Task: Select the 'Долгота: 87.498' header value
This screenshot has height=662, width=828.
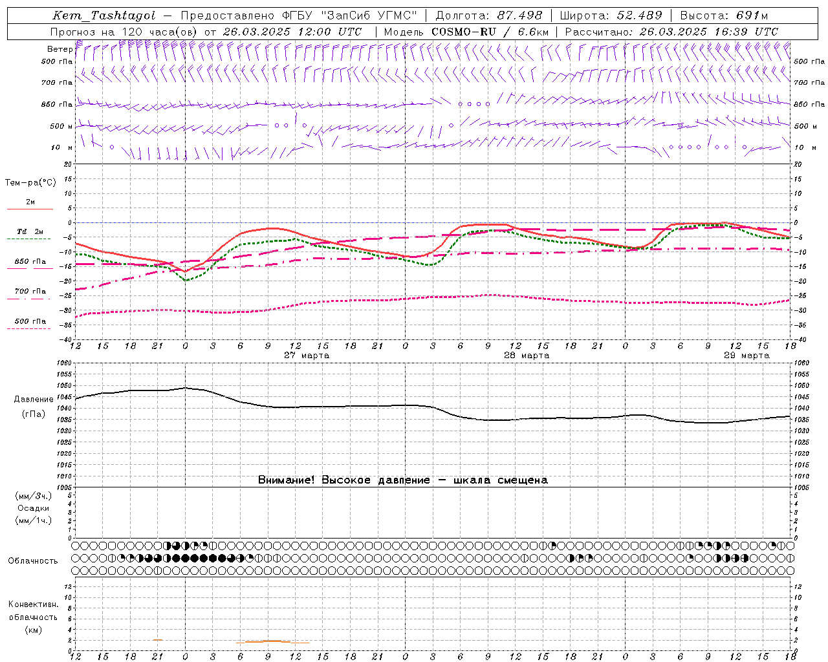Action: [490, 16]
